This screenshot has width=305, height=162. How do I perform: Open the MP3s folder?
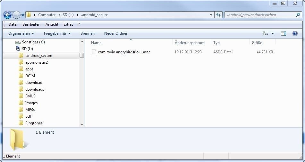coord(30,110)
